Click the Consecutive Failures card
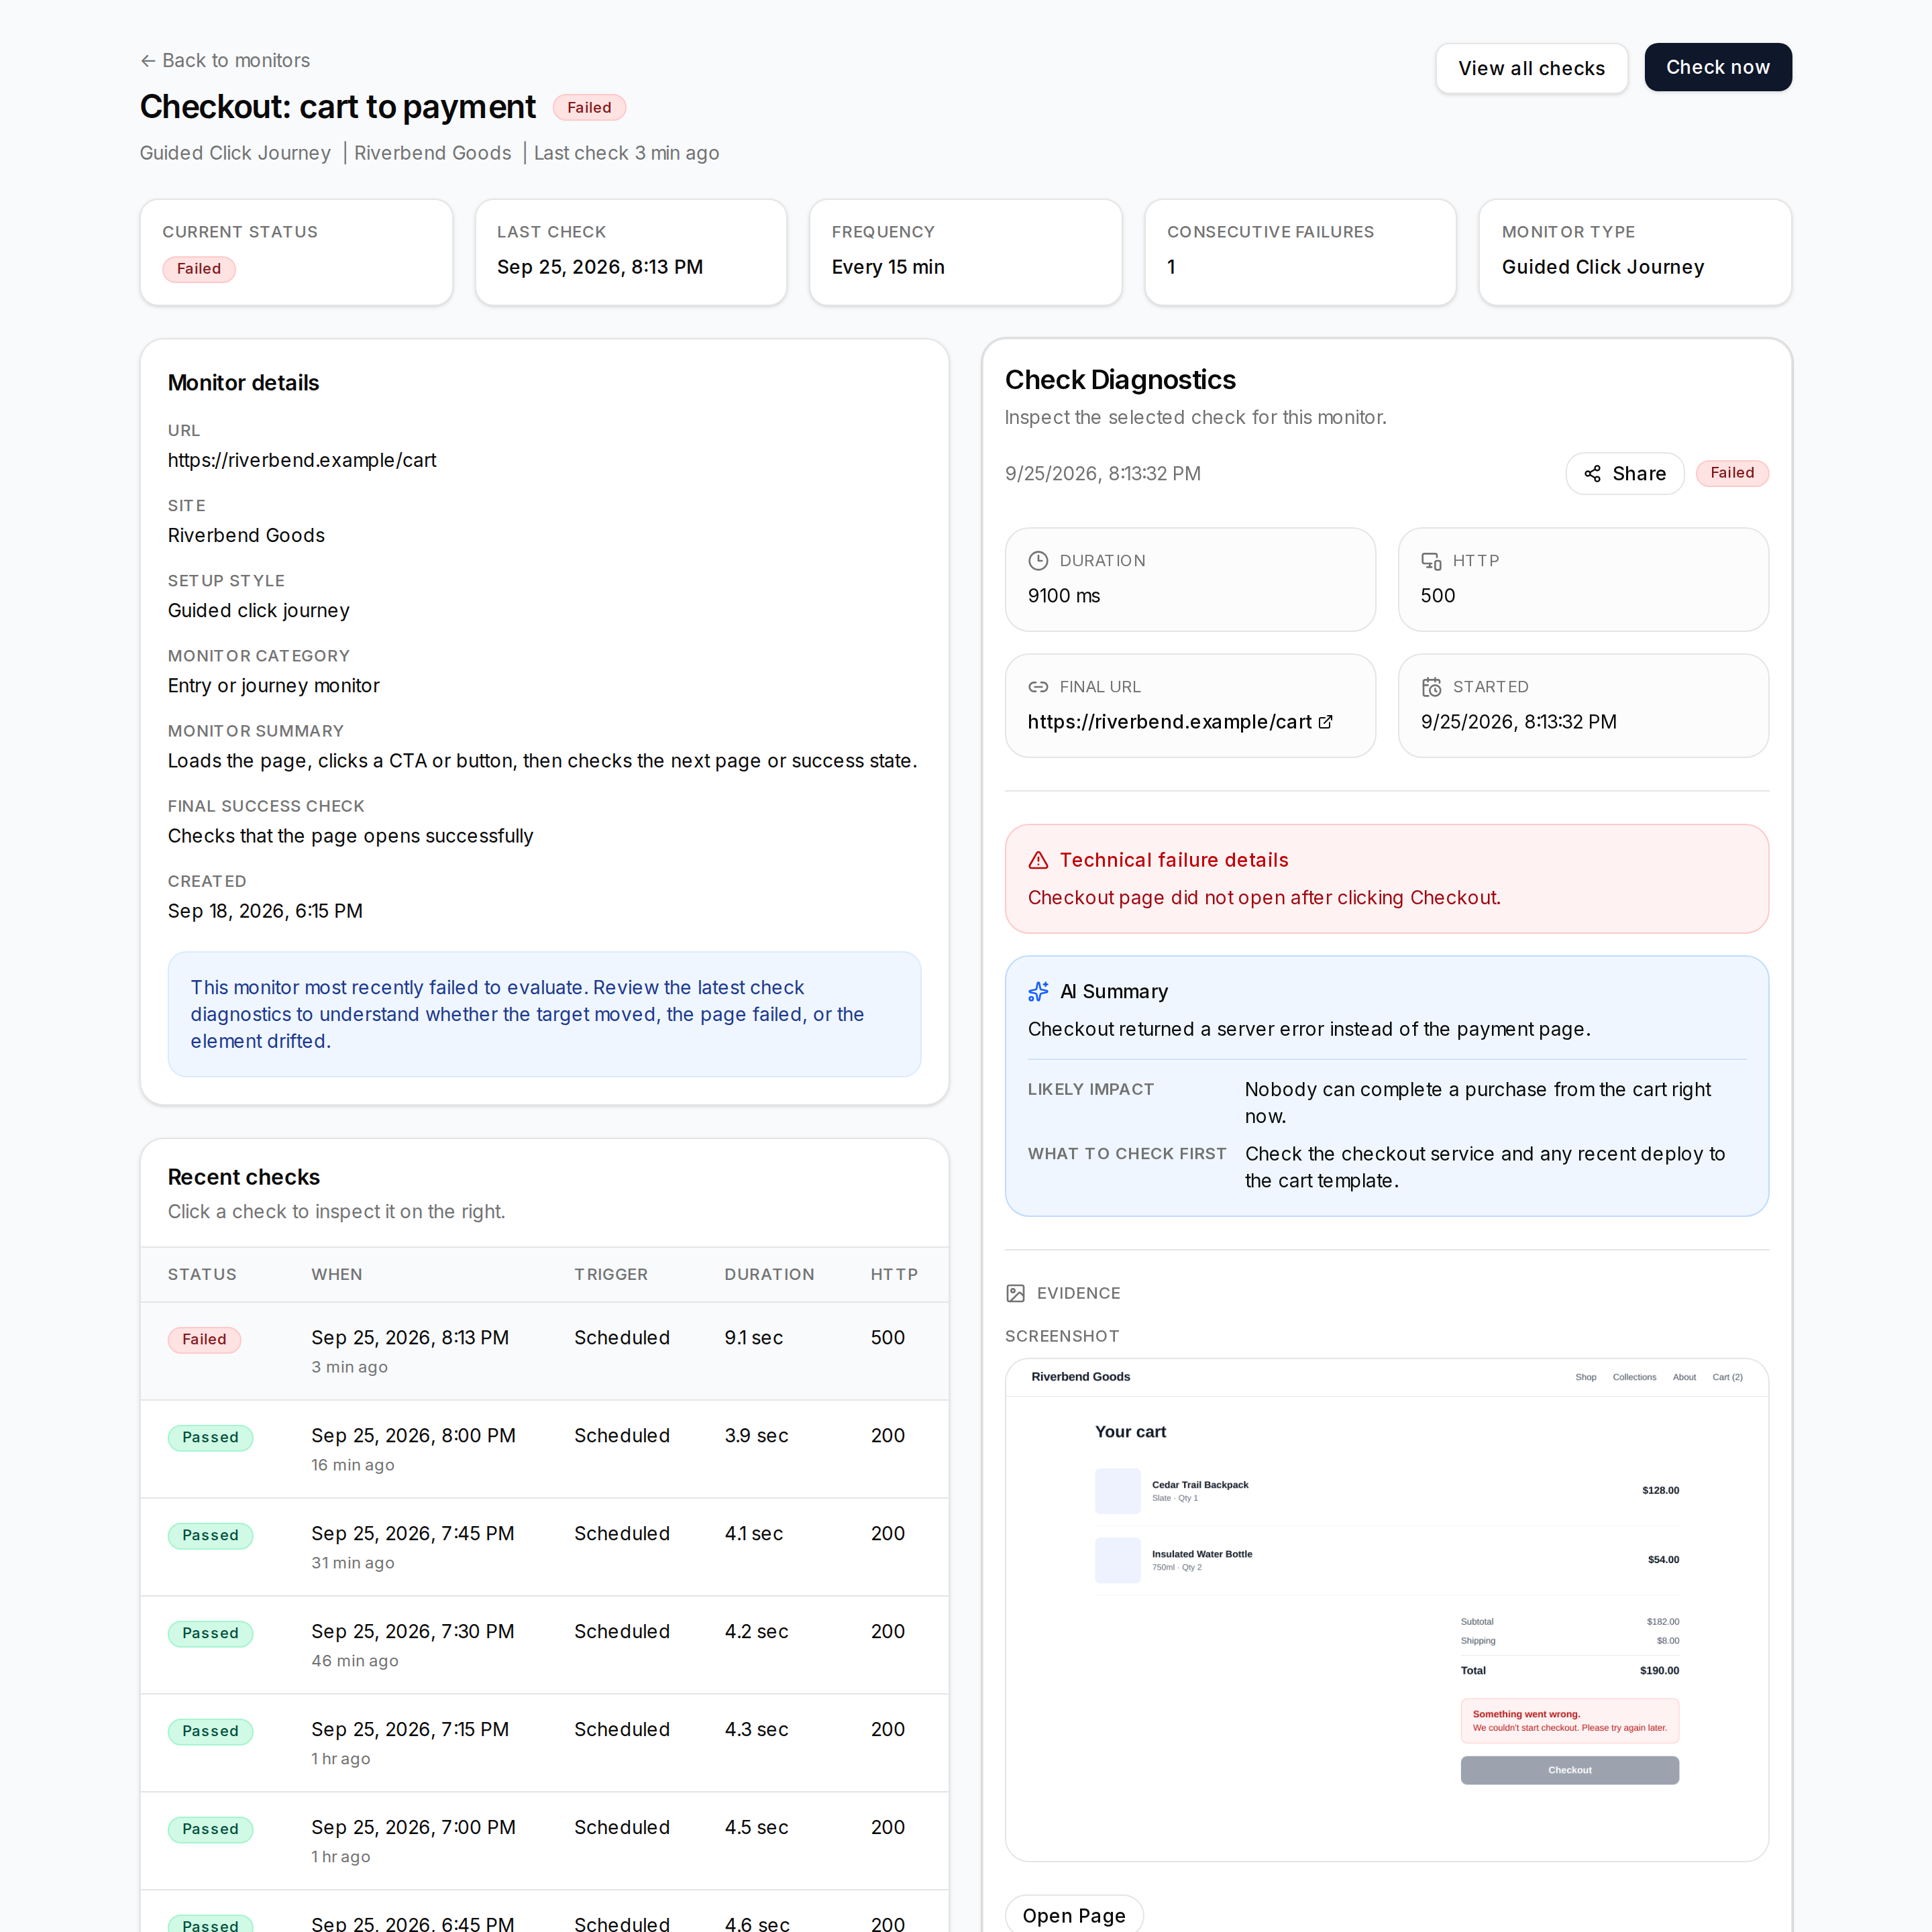Viewport: 1932px width, 1932px height. [1300, 252]
